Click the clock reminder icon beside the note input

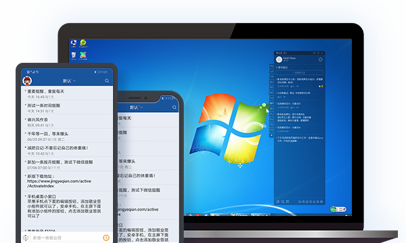coord(106,238)
